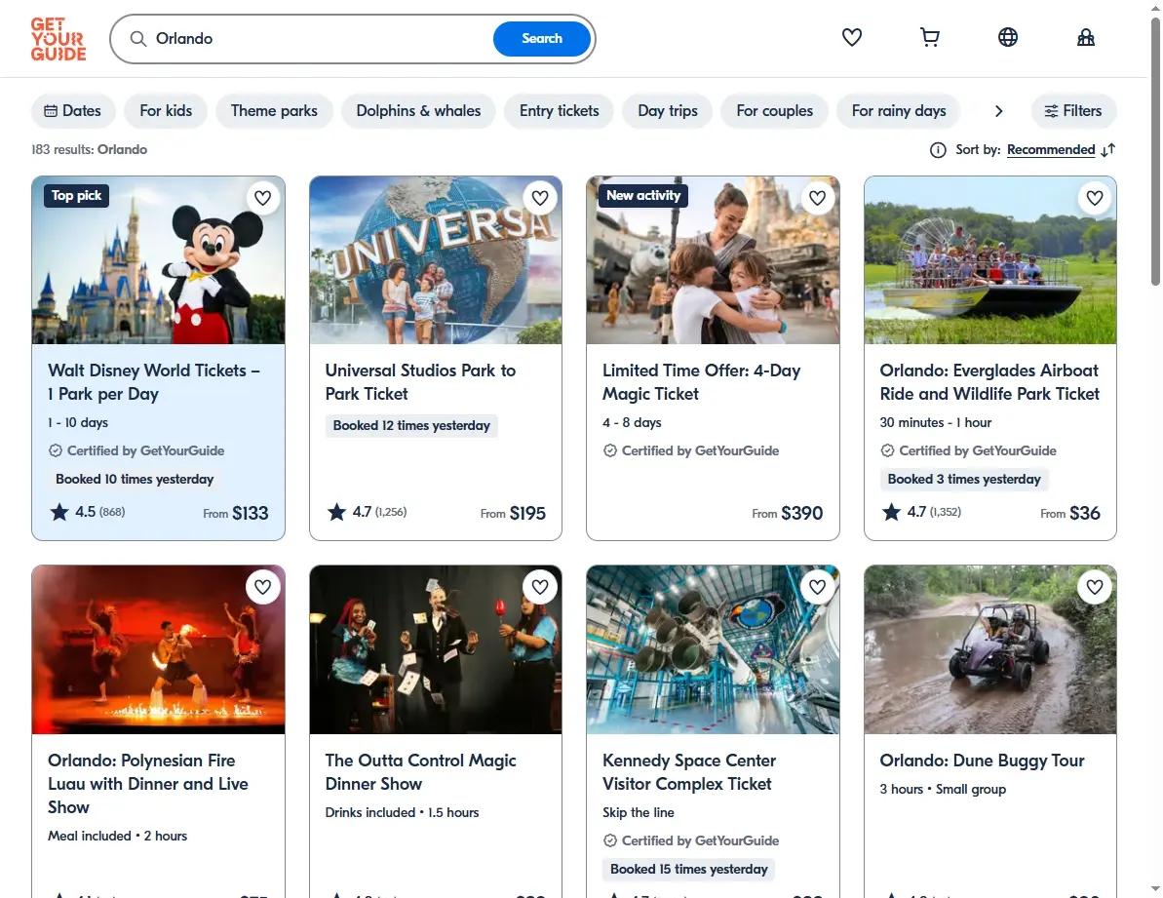The image size is (1163, 898).
Task: Favorite the Kennedy Space Center ticket
Action: tap(817, 587)
